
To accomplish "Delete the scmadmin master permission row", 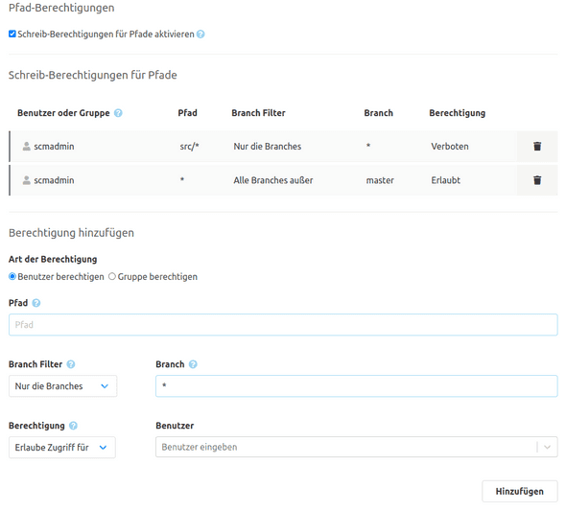I will (x=537, y=180).
